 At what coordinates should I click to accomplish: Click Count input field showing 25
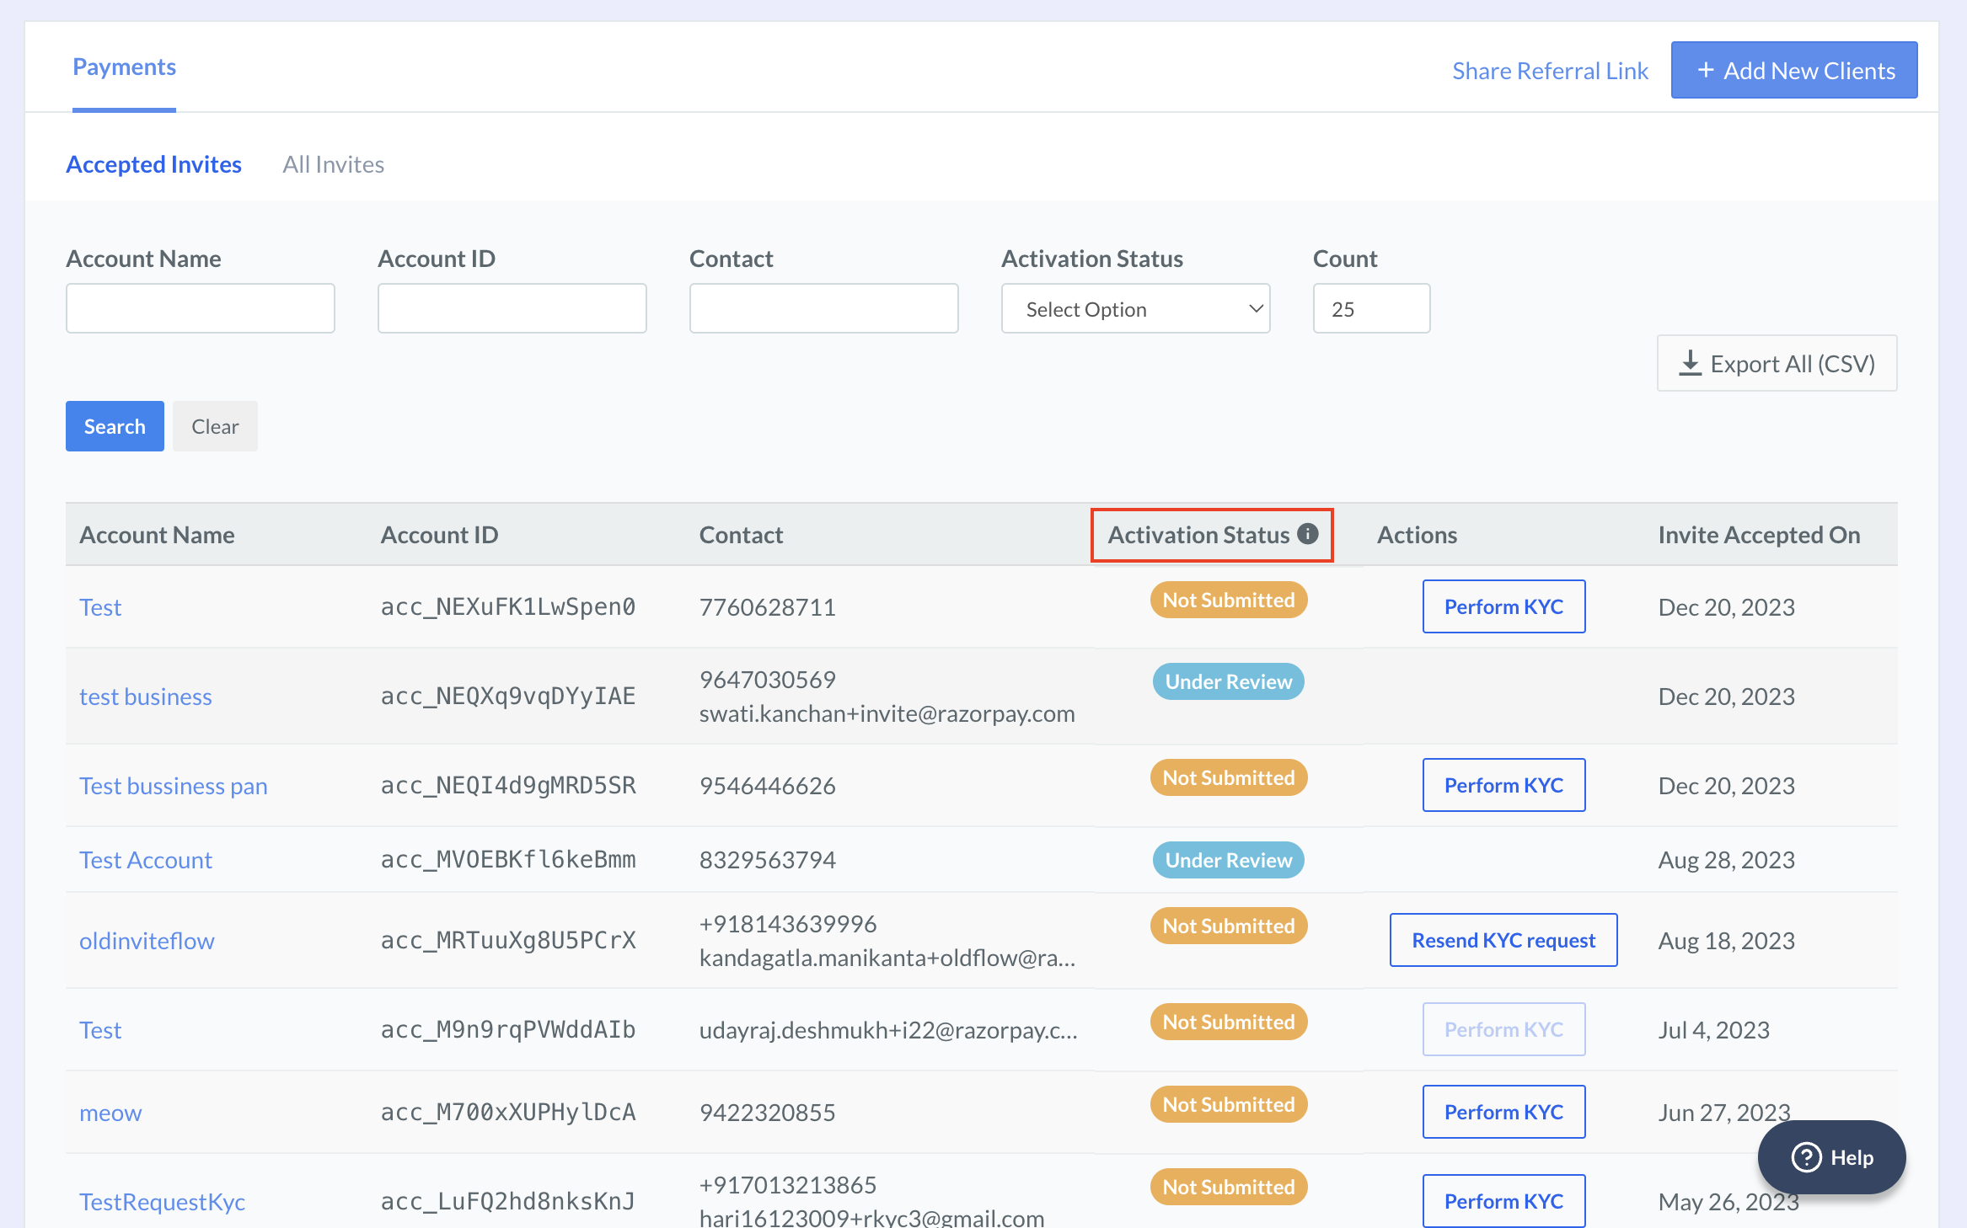point(1369,308)
